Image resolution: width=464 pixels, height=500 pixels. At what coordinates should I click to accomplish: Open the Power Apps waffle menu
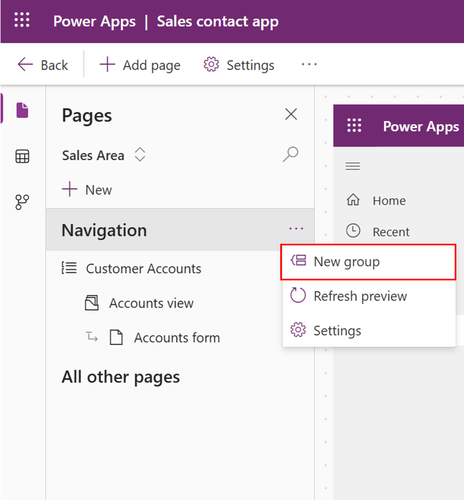pyautogui.click(x=21, y=20)
